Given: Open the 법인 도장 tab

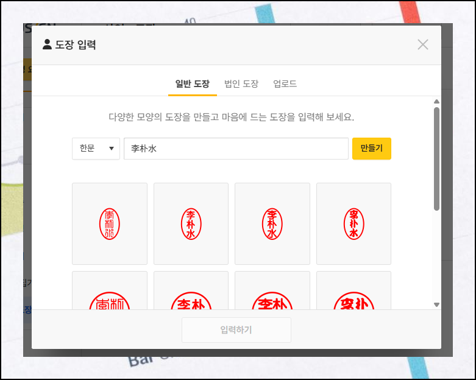Looking at the screenshot, I should pyautogui.click(x=241, y=83).
